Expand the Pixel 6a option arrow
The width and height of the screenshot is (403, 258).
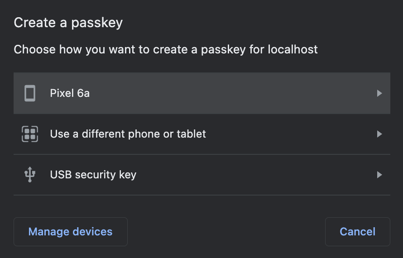[x=379, y=93]
